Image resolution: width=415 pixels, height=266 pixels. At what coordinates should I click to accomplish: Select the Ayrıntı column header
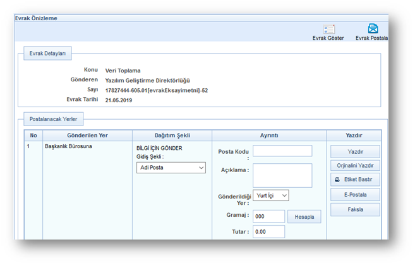[269, 135]
